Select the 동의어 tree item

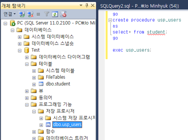point(45,98)
